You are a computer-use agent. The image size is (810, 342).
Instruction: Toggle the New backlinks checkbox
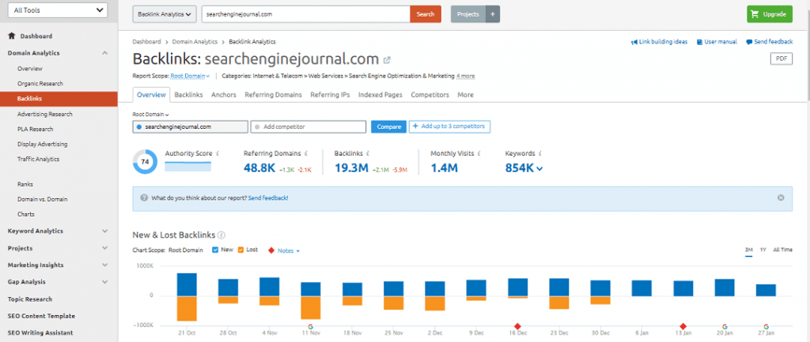coord(215,250)
